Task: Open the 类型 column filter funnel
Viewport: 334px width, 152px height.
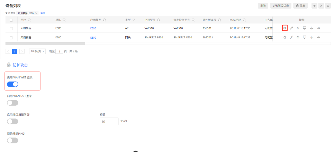Action: tap(134, 20)
